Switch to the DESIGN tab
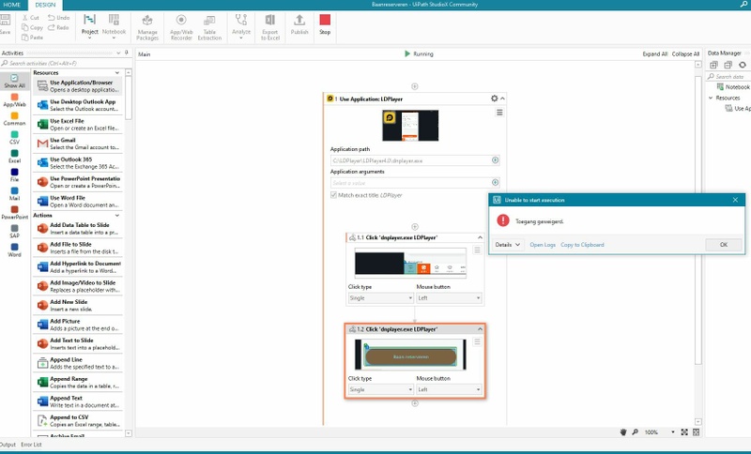Screen dimensions: 751x454 click(x=45, y=5)
